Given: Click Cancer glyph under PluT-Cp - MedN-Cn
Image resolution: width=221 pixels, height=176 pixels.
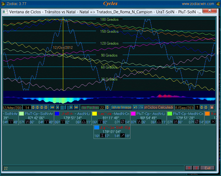Looking at the screenshot, I should [197, 122].
